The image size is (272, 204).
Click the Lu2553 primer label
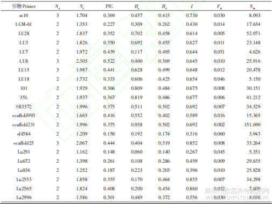24,179
